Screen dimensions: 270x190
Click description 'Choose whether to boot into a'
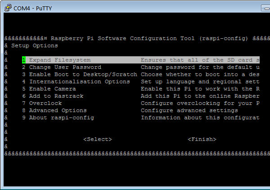pyautogui.click(x=193, y=74)
